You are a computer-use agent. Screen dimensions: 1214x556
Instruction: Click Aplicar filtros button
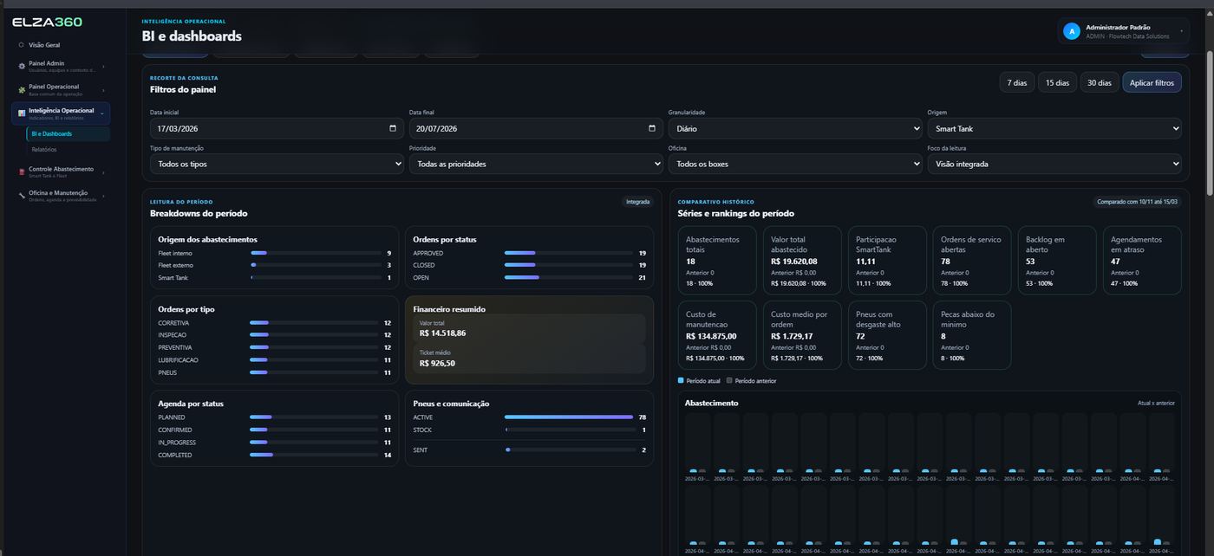[1152, 82]
